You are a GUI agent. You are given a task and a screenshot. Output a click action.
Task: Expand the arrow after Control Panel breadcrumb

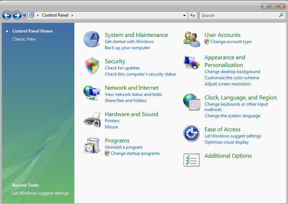pyautogui.click(x=72, y=15)
